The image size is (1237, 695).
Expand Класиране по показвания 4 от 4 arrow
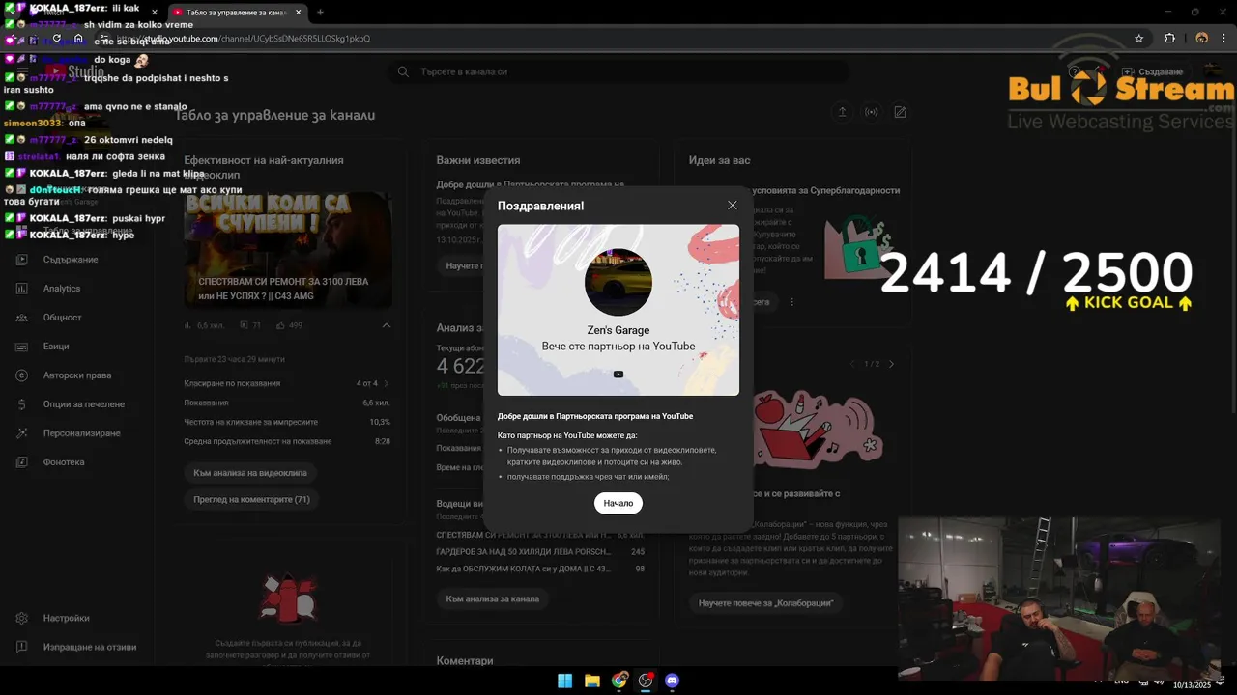point(387,383)
